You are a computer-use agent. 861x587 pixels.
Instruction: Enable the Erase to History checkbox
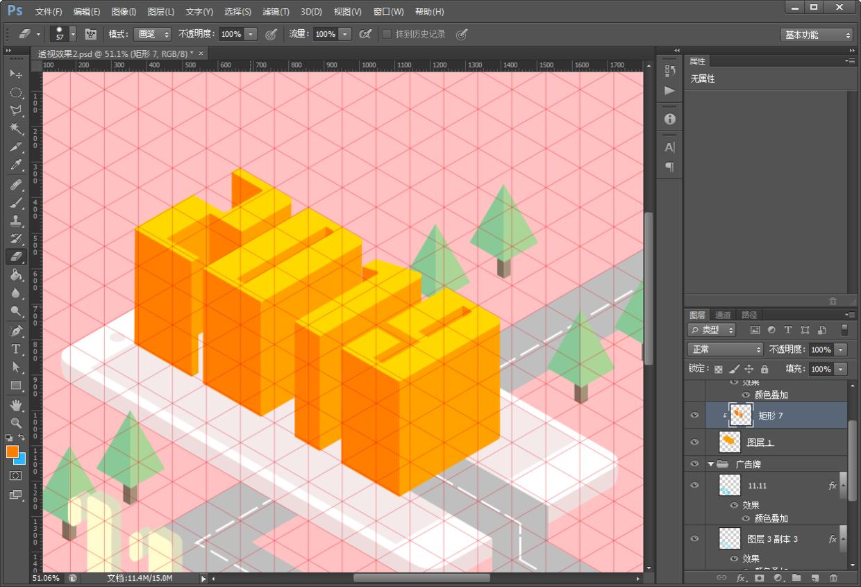387,34
